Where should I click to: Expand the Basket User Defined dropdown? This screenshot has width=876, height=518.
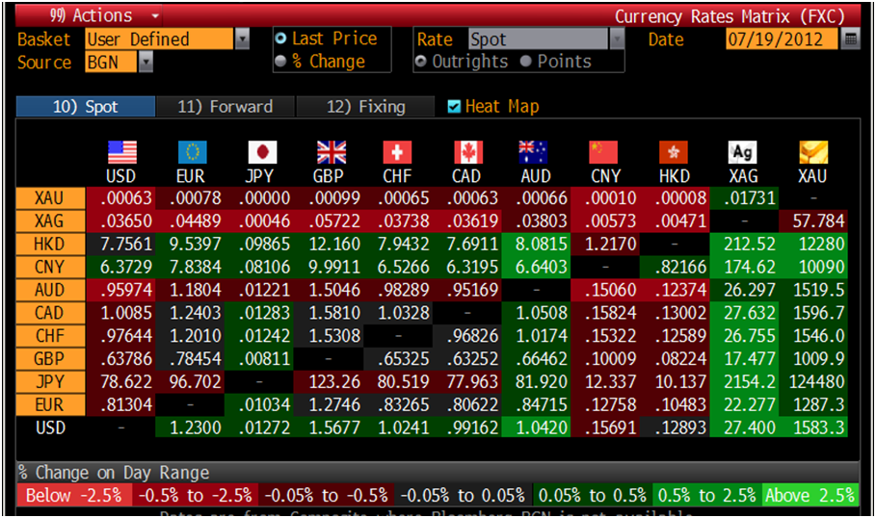tap(243, 39)
